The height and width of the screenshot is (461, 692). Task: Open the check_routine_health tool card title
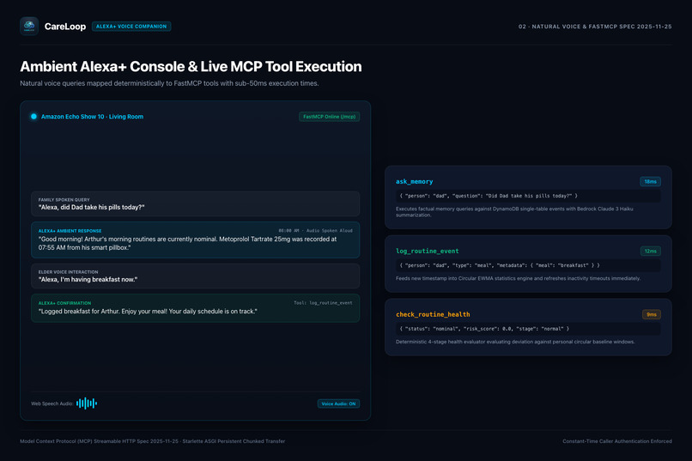(x=433, y=314)
